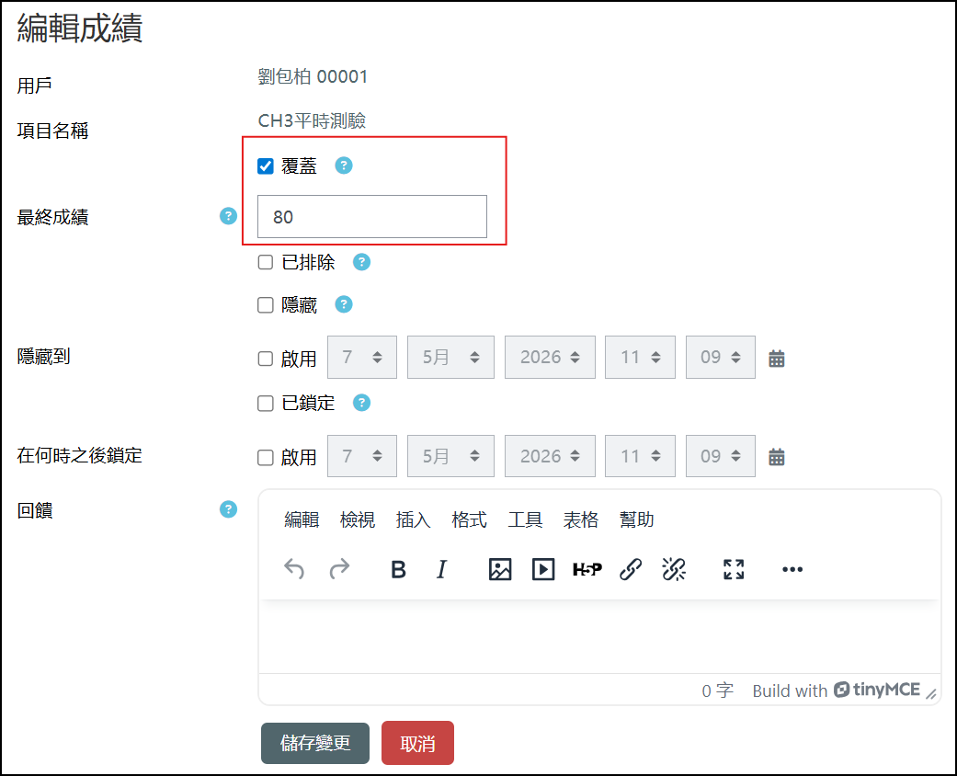Image resolution: width=957 pixels, height=776 pixels.
Task: Undo last edit in feedback editor
Action: [x=294, y=569]
